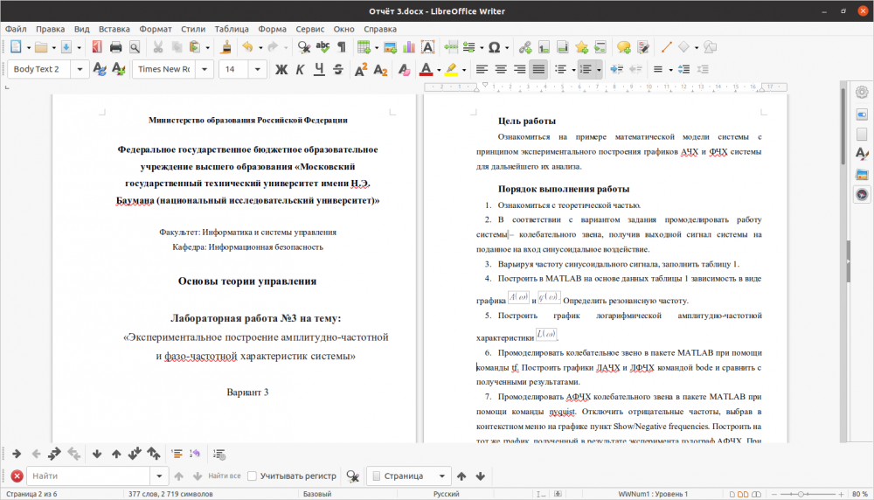Expand the 'Body Text 2' paragraph style dropdown
The width and height of the screenshot is (874, 500).
pos(81,69)
